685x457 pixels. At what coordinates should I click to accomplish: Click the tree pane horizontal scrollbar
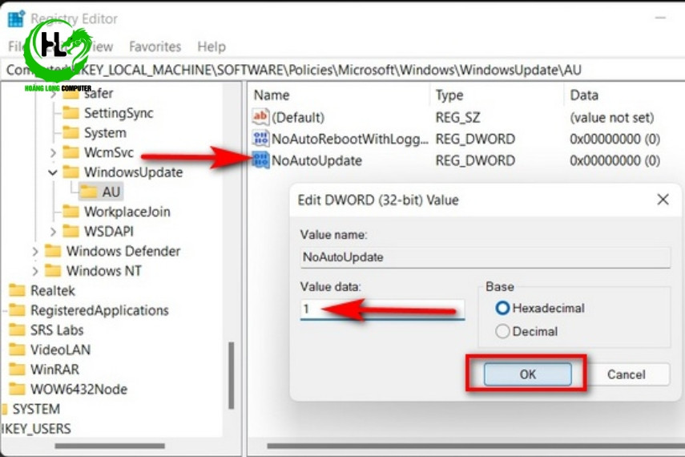[110, 446]
